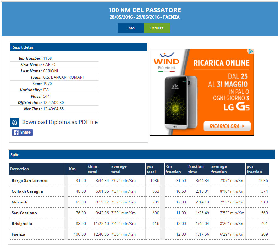
Task: Click the Wind logo in advertisement
Action: point(166,60)
